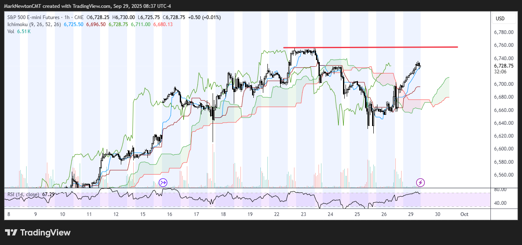Click the dark red Ichimoku value 6,696.50
The image size is (522, 245).
[x=96, y=24]
